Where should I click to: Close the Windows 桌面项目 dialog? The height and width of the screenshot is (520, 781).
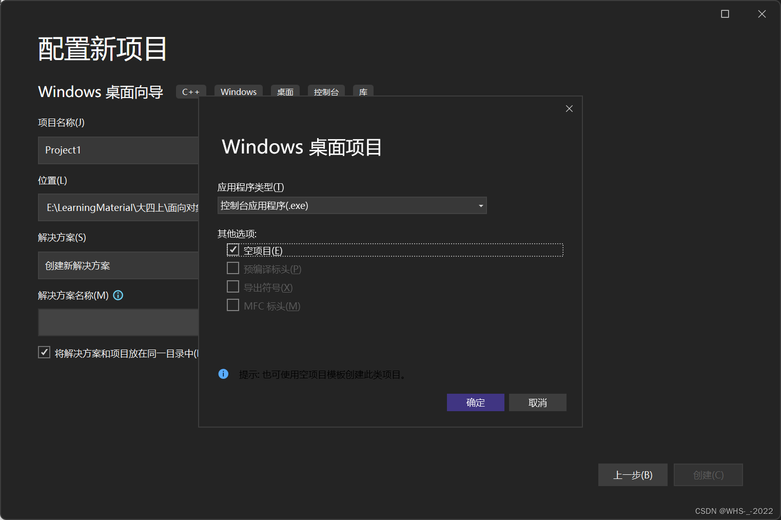[x=569, y=108]
